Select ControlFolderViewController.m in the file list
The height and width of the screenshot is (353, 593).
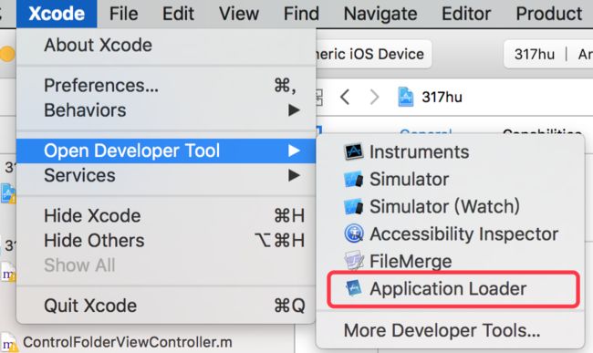point(127,342)
